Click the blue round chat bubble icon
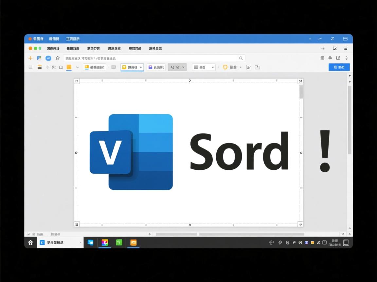This screenshot has height=282, width=377. point(48,58)
